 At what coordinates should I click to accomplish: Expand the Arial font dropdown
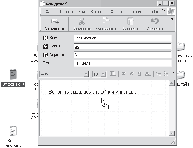[86, 74]
